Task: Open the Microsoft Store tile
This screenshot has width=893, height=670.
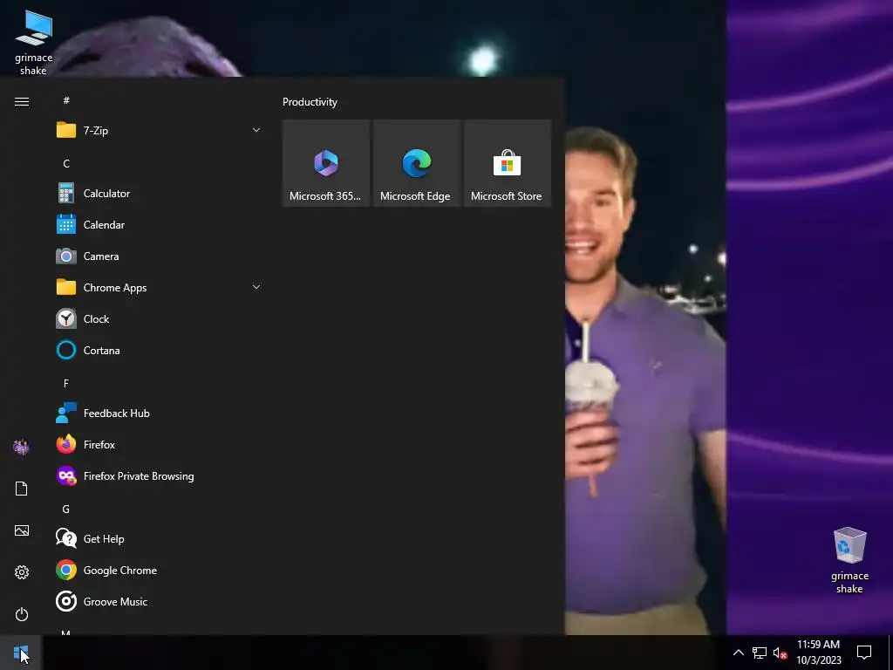Action: pos(507,163)
